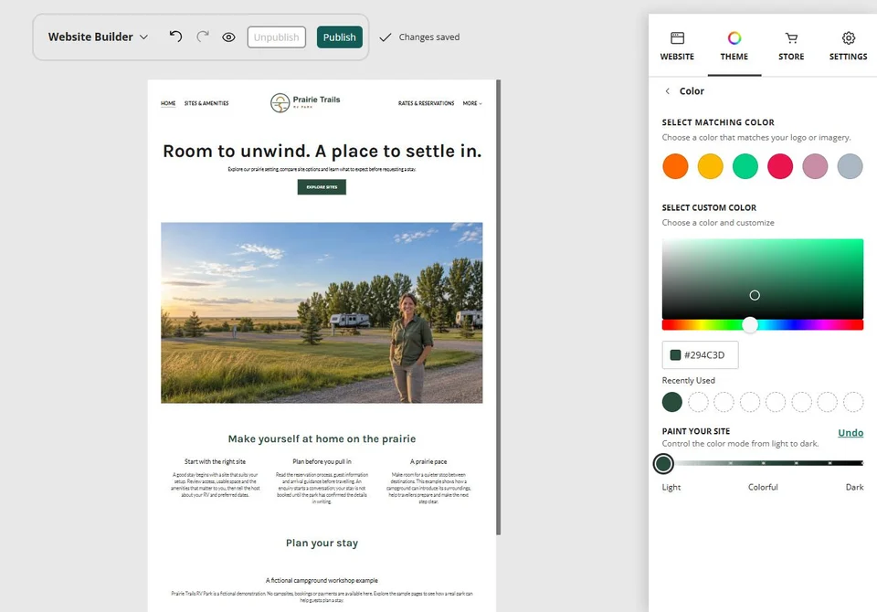Viewport: 877px width, 612px height.
Task: Preview the site with the eye icon
Action: pos(228,37)
